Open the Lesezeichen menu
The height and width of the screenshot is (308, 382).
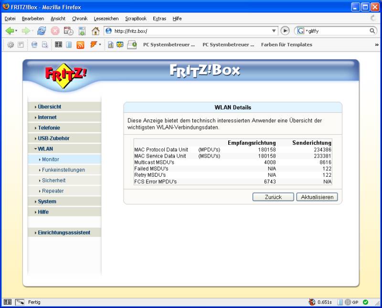pos(106,19)
